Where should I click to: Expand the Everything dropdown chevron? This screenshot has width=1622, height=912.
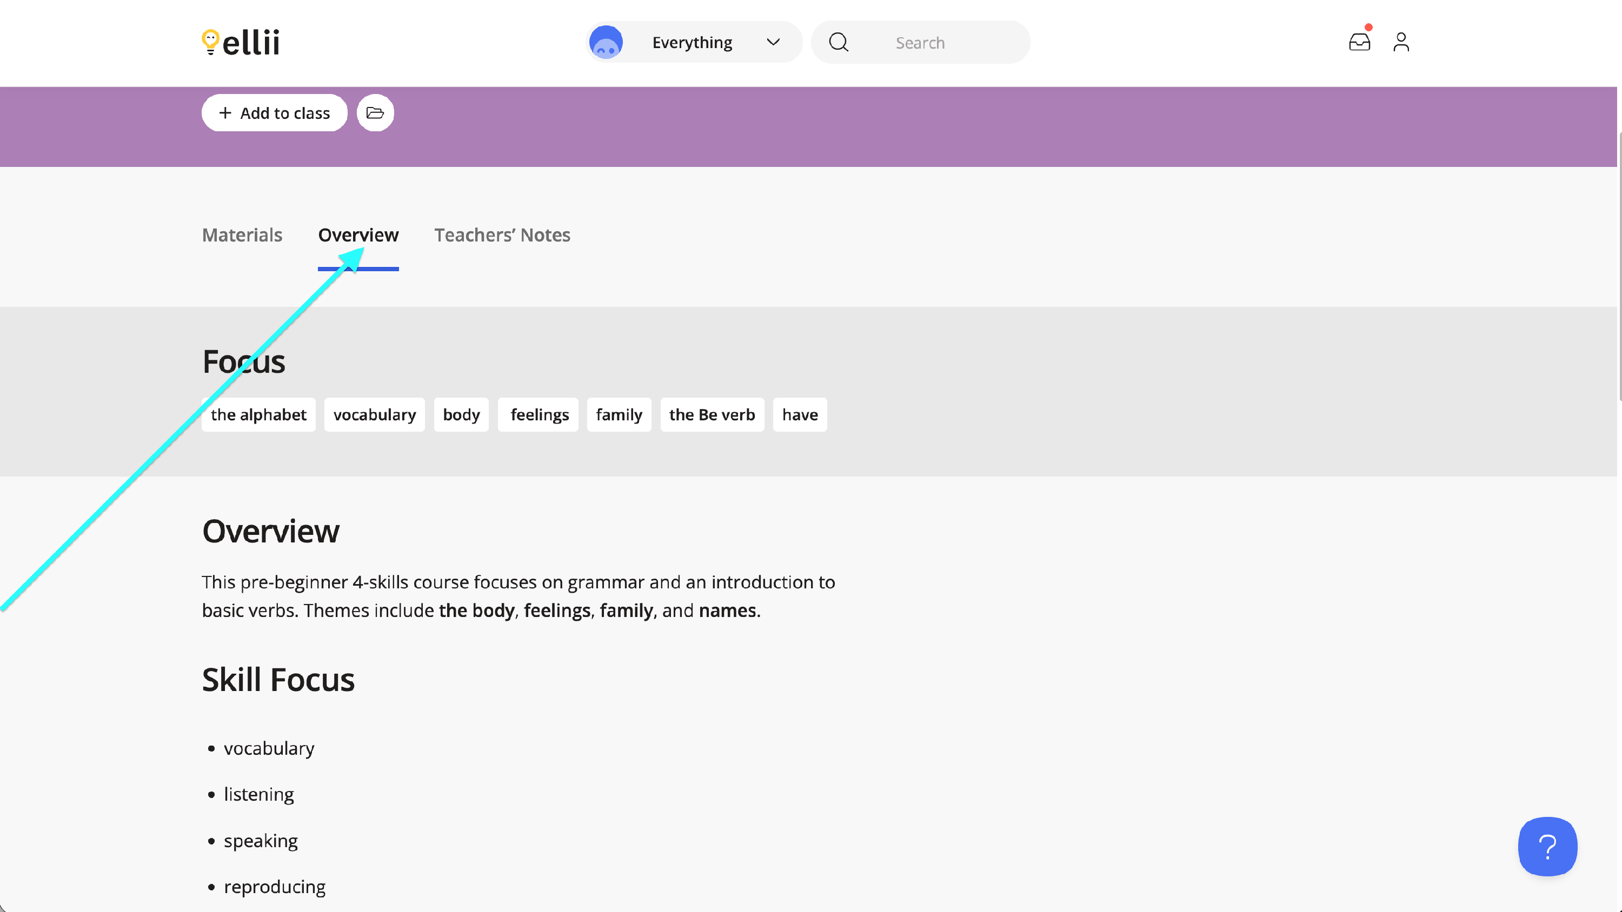[773, 42]
